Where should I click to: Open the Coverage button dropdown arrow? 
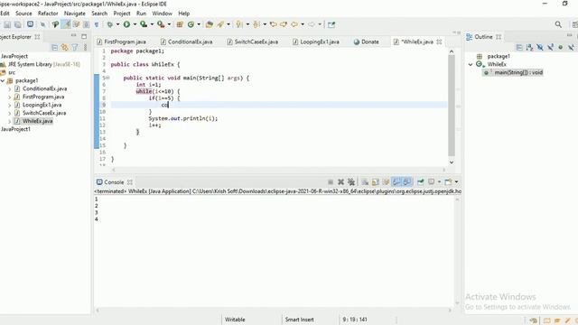click(x=152, y=24)
